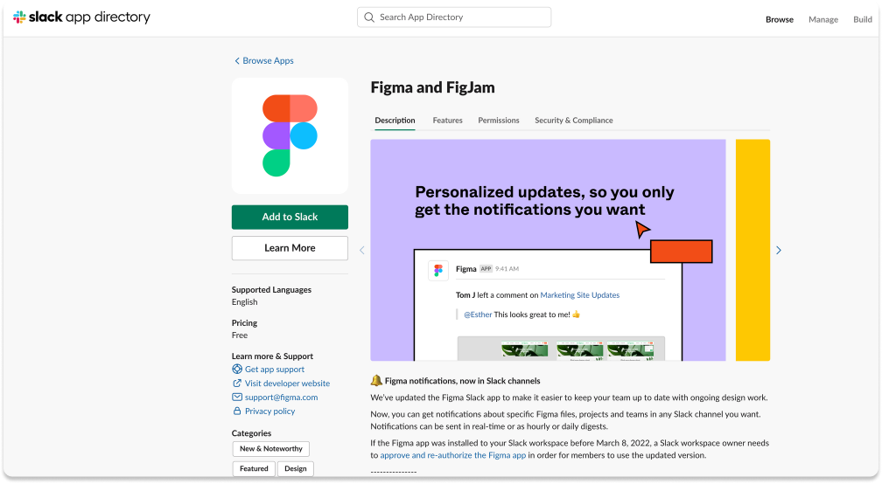Image resolution: width=882 pixels, height=484 pixels.
Task: Open the Security & Compliance tab
Action: click(574, 121)
